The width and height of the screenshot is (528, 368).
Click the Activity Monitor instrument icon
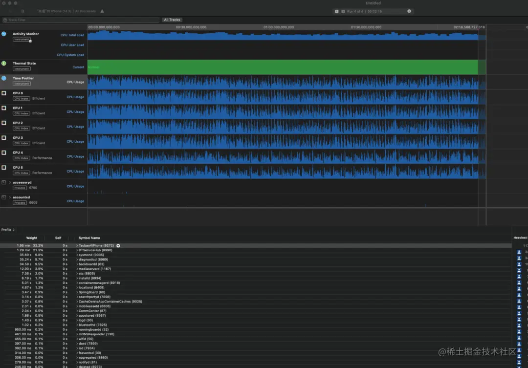(x=4, y=34)
